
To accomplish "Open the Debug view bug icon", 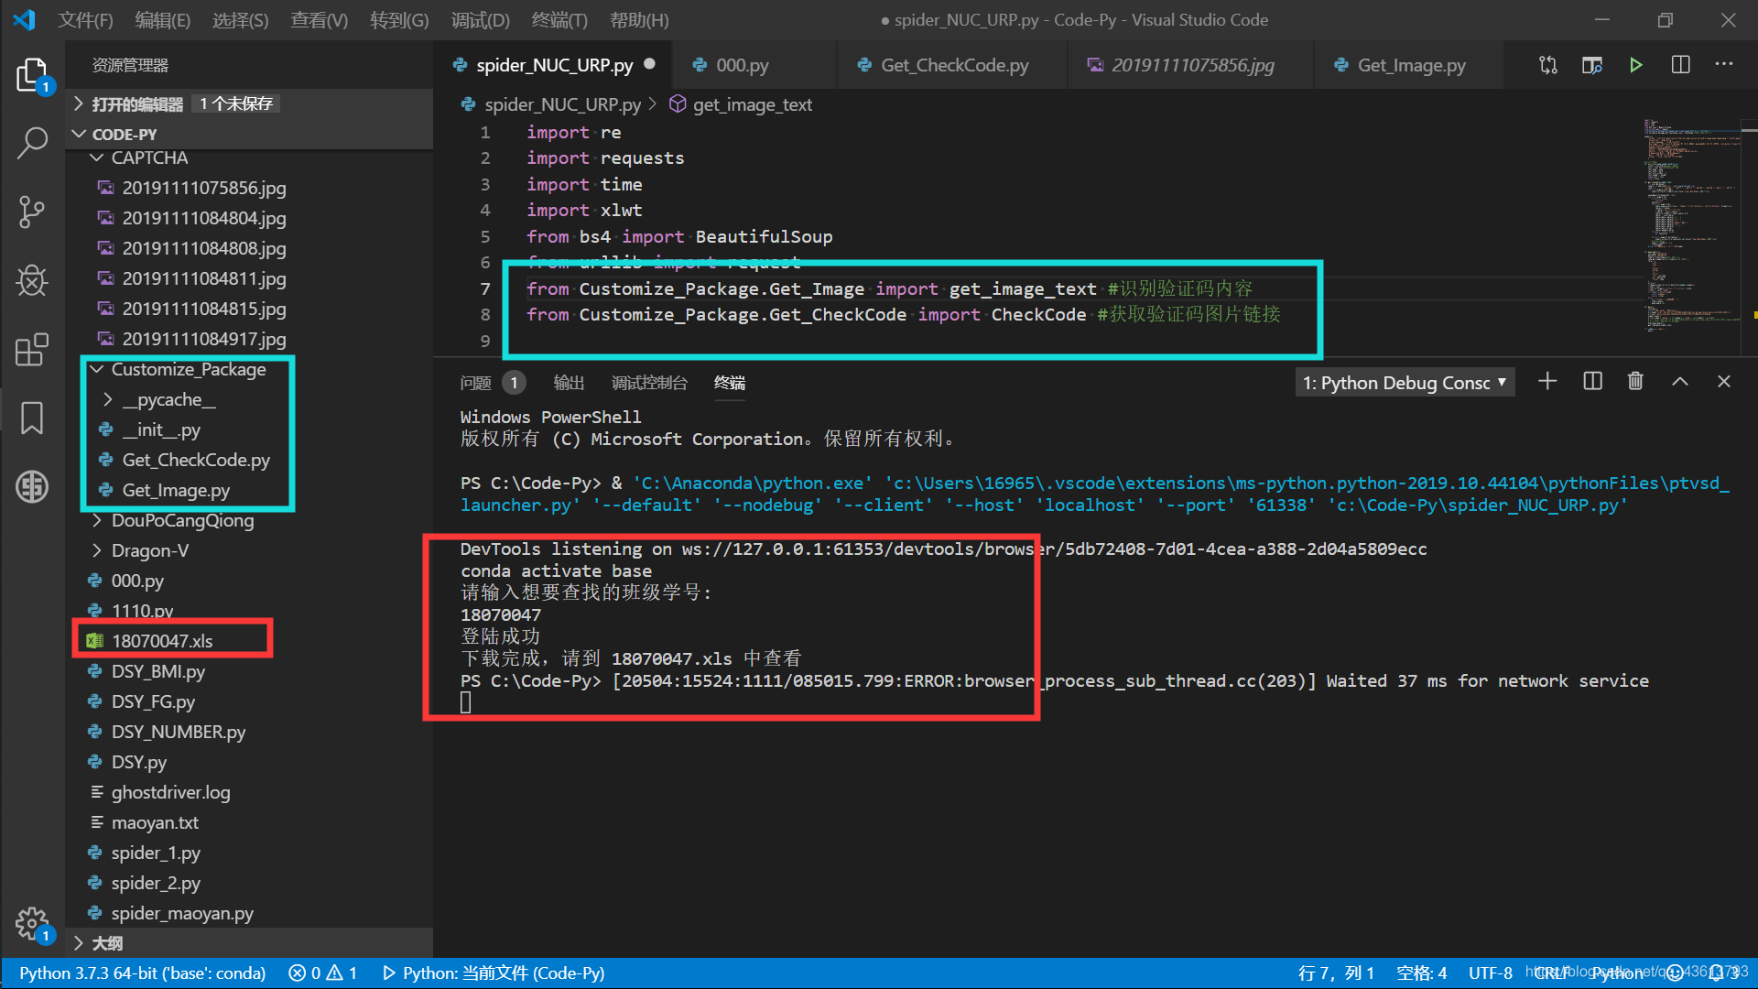I will 32,280.
